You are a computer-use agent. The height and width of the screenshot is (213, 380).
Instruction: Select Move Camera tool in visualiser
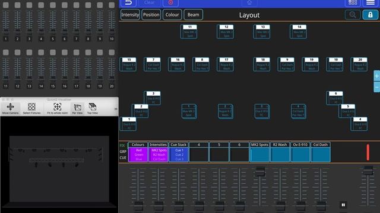point(11,108)
